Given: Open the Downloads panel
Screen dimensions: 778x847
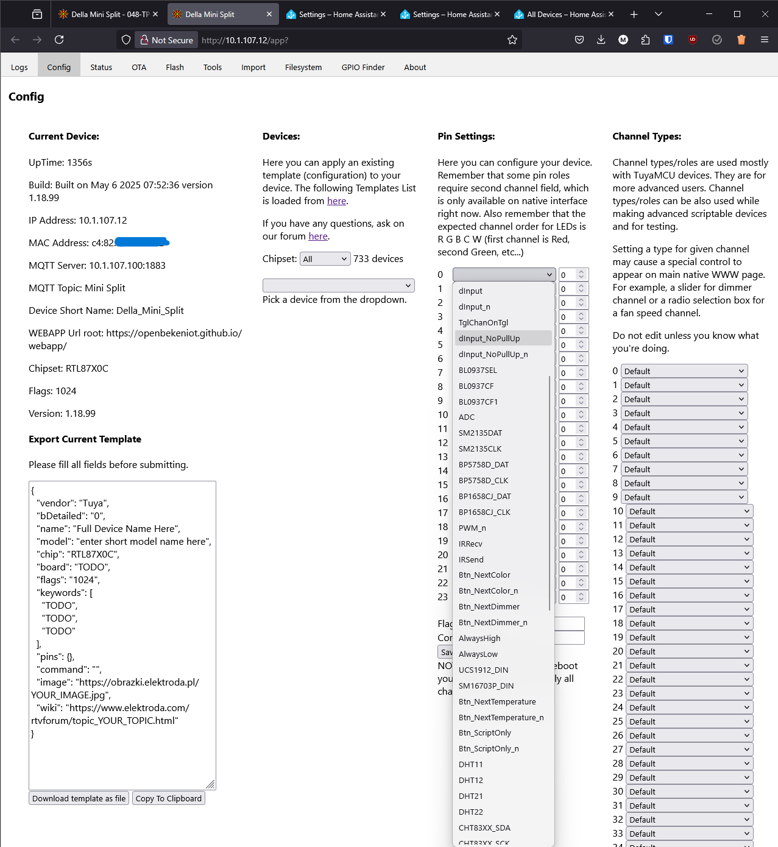Looking at the screenshot, I should pos(601,40).
